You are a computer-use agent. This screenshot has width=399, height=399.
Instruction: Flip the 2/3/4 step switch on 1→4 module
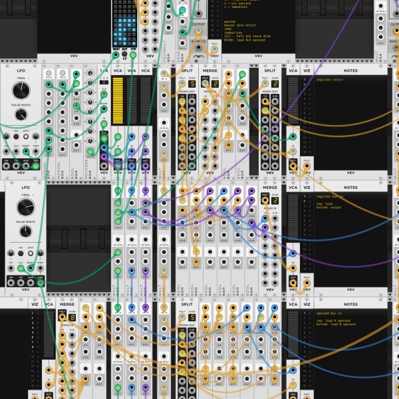coord(104,82)
